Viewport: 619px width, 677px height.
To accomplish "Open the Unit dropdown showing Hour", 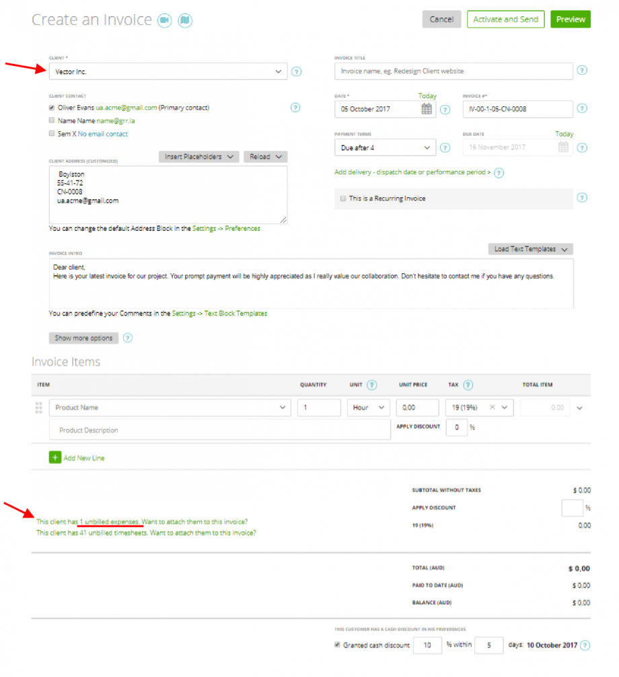I will 368,407.
